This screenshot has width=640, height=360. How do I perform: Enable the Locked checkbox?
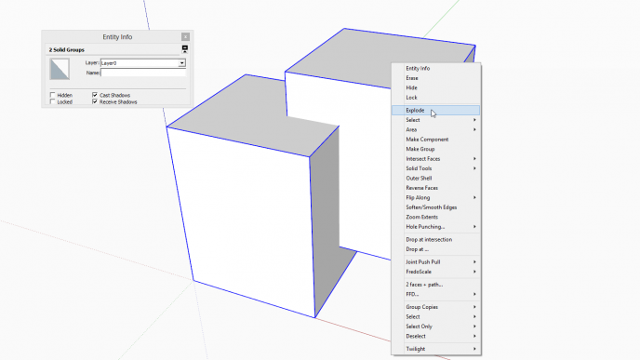pos(52,101)
